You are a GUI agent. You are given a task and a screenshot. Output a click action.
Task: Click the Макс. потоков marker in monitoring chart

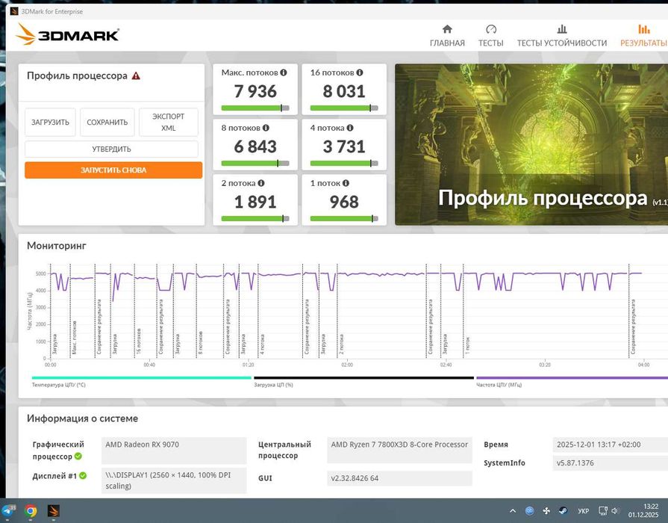(x=75, y=338)
